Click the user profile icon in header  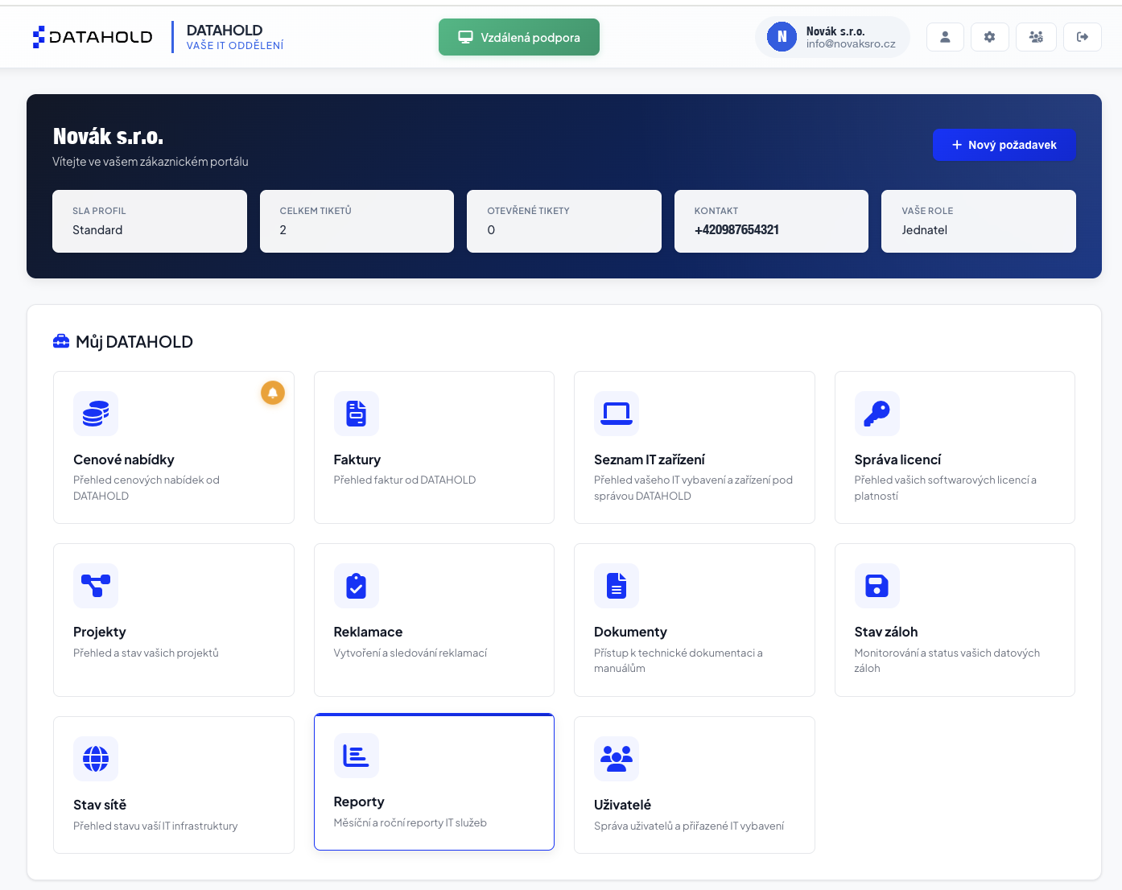pyautogui.click(x=945, y=37)
